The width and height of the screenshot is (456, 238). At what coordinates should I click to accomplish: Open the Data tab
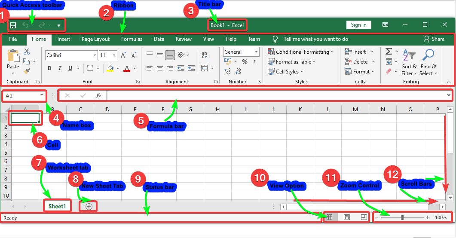159,39
